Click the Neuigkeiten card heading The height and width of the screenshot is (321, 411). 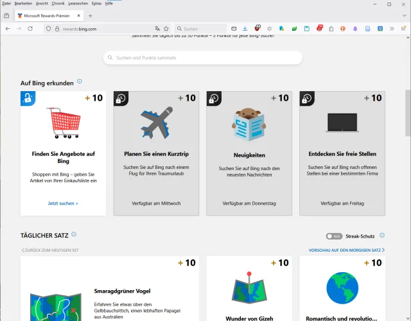point(249,155)
